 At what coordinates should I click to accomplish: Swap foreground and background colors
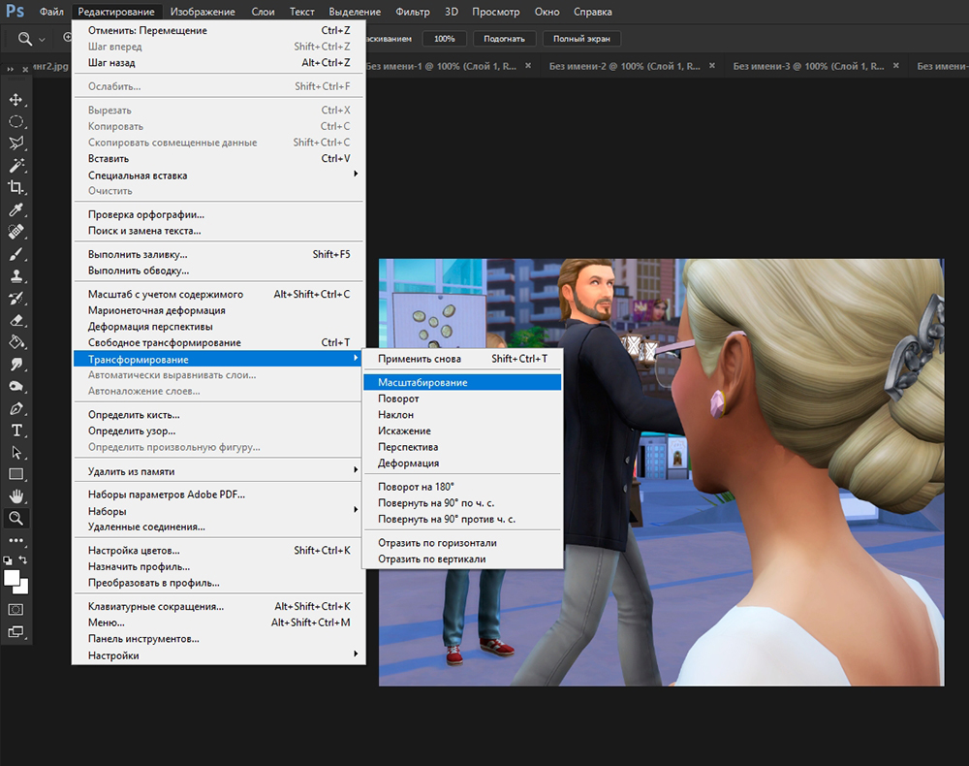pos(24,560)
